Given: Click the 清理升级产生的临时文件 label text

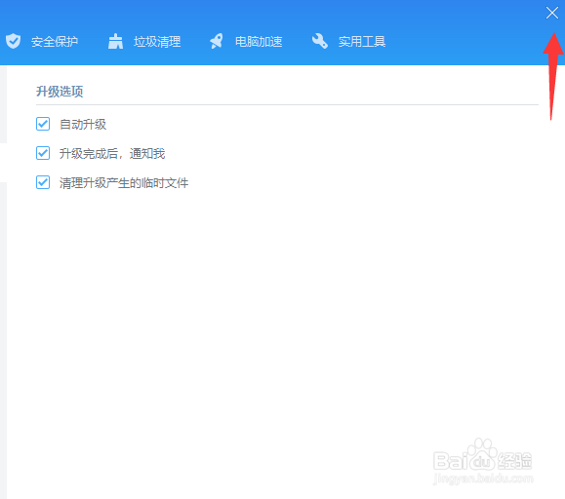Looking at the screenshot, I should coord(124,183).
